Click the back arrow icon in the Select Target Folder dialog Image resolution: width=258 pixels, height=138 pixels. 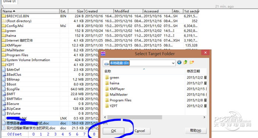coord(179,62)
